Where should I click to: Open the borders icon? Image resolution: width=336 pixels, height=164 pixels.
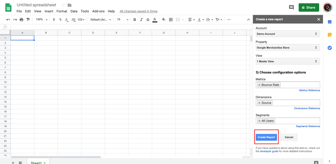[171, 19]
